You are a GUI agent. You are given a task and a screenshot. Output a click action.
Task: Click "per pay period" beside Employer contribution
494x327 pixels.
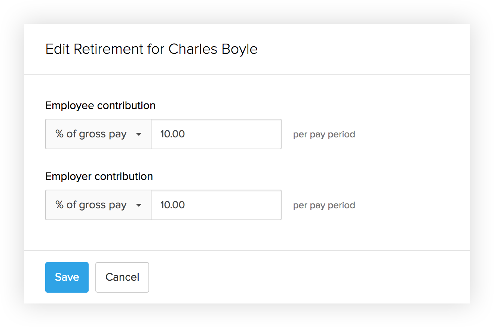point(324,205)
